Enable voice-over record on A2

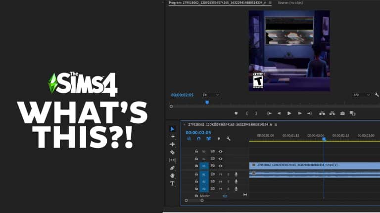coord(236,181)
